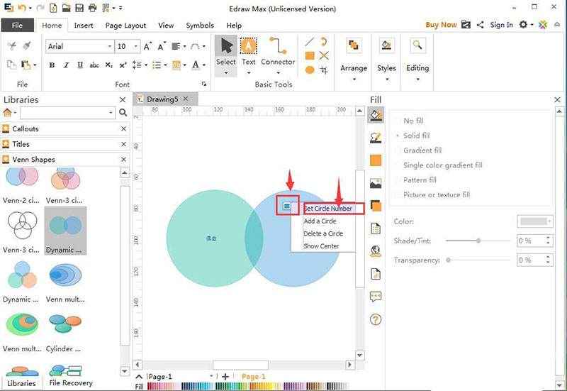Viewport: 567px width, 391px height.
Task: Close the Callouts library panel
Action: click(x=123, y=129)
